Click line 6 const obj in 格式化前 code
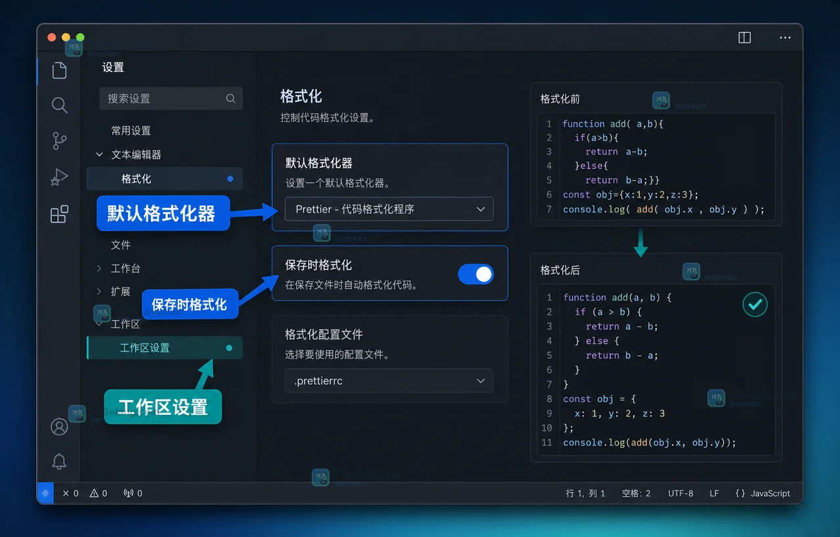The image size is (840, 537). coord(631,195)
